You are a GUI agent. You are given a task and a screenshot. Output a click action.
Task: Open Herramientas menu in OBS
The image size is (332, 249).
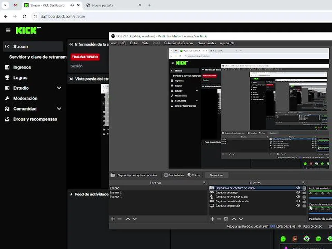point(206,43)
